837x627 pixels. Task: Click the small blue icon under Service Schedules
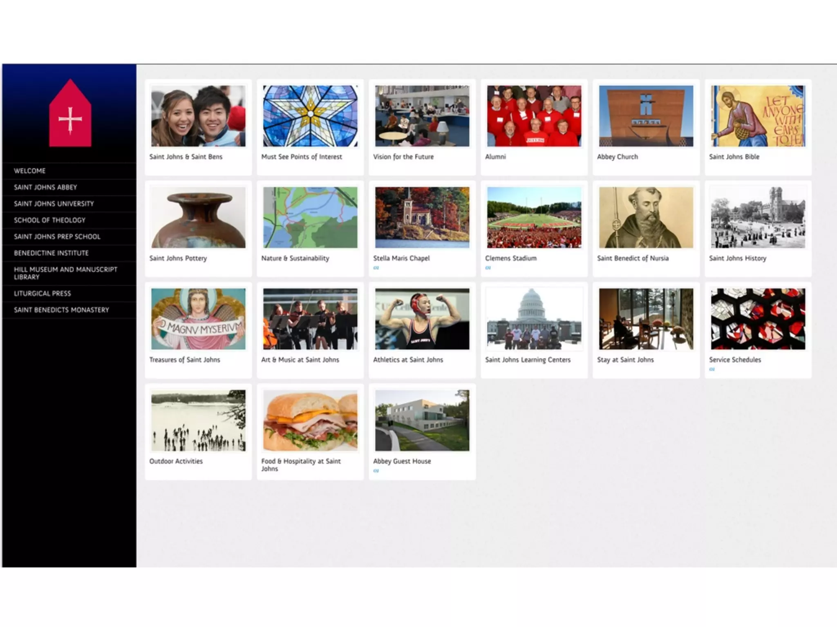712,369
